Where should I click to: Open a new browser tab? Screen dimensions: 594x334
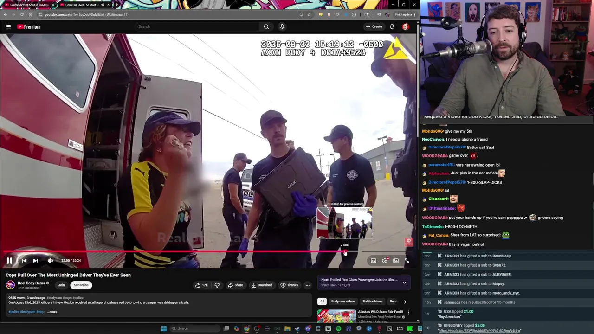point(116,5)
